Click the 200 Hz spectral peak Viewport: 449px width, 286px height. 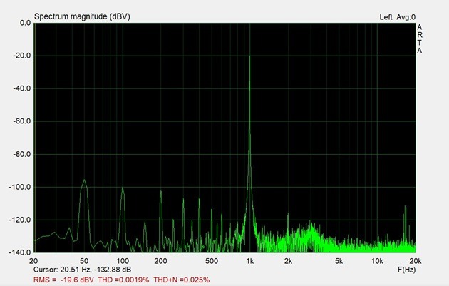click(x=160, y=190)
